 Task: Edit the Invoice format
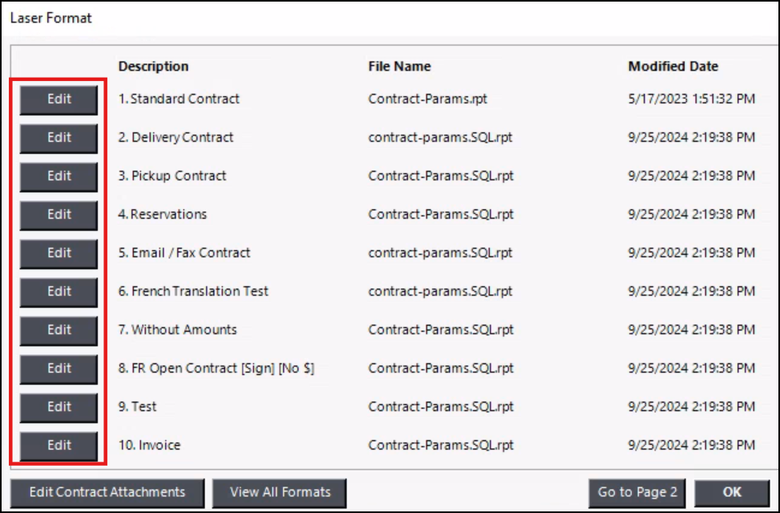[59, 446]
